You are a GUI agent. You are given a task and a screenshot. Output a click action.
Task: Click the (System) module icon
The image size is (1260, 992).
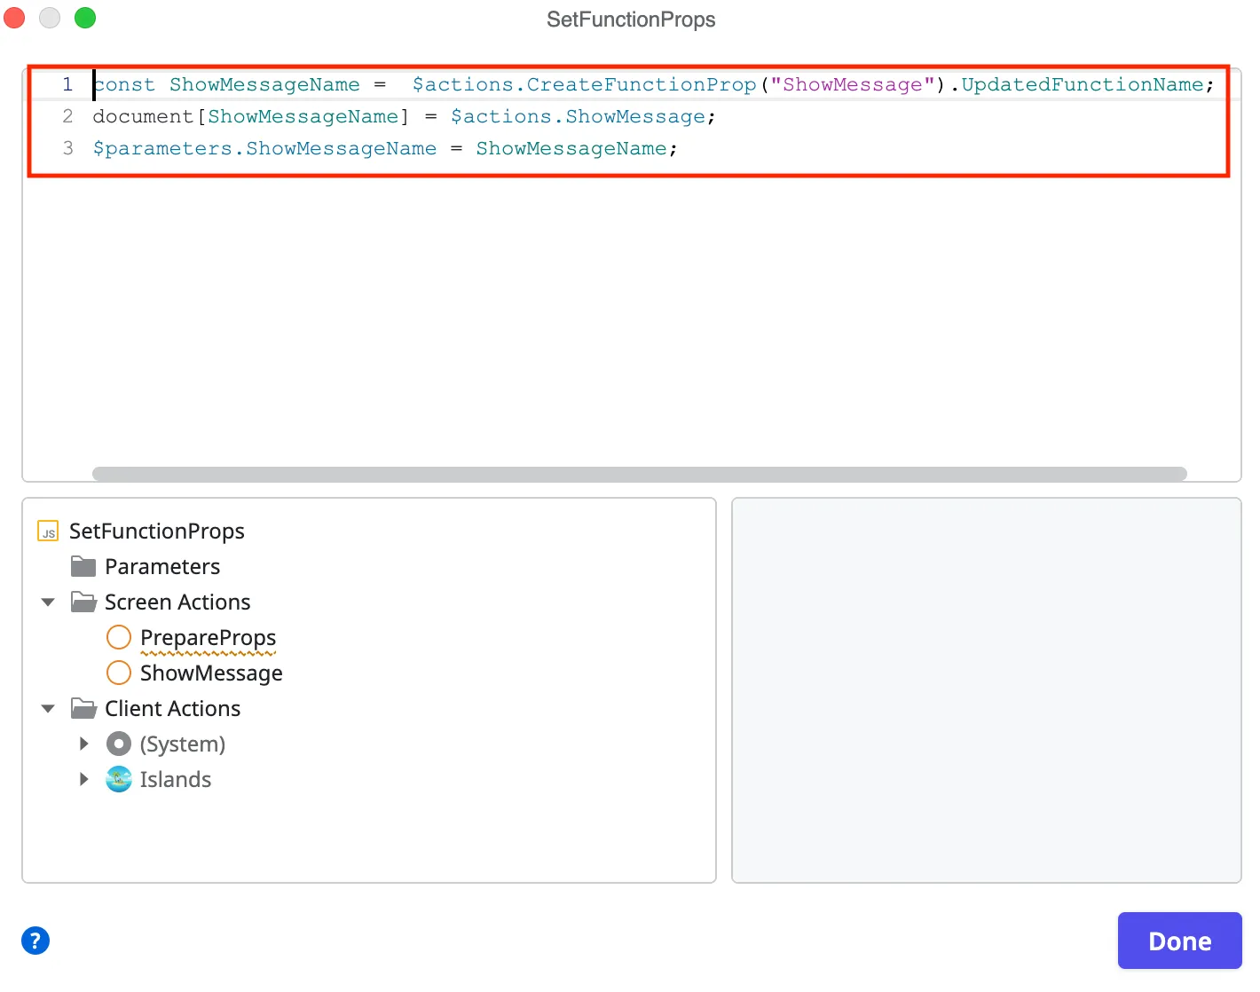[x=119, y=744]
